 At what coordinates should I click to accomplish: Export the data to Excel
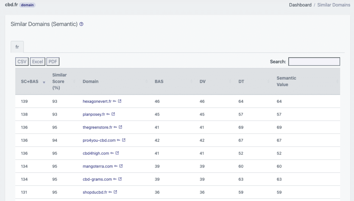coord(37,61)
